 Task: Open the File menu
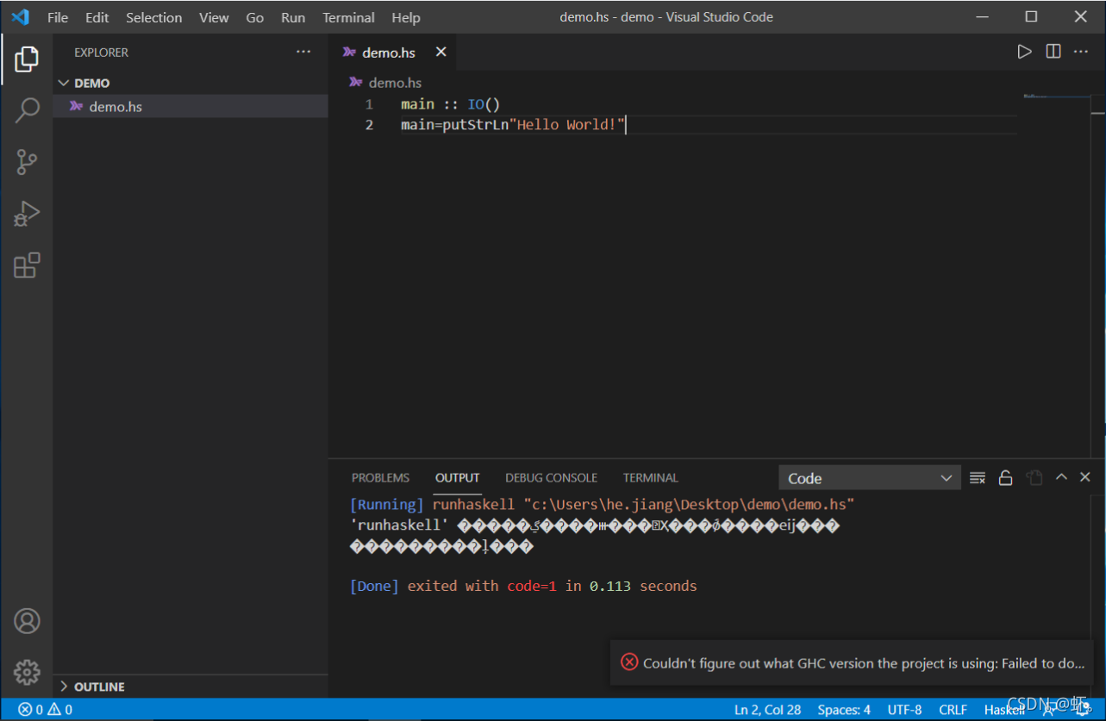coord(58,17)
